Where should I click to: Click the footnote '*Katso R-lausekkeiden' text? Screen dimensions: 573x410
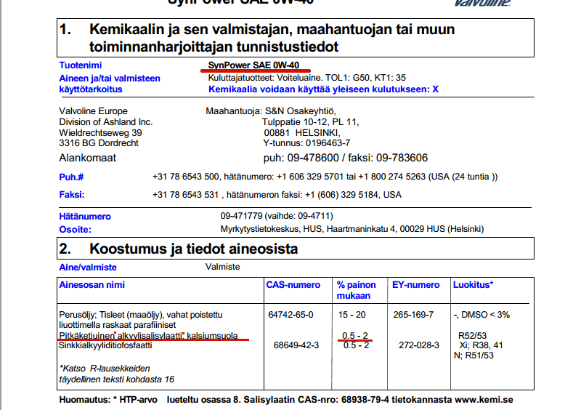[x=105, y=369]
